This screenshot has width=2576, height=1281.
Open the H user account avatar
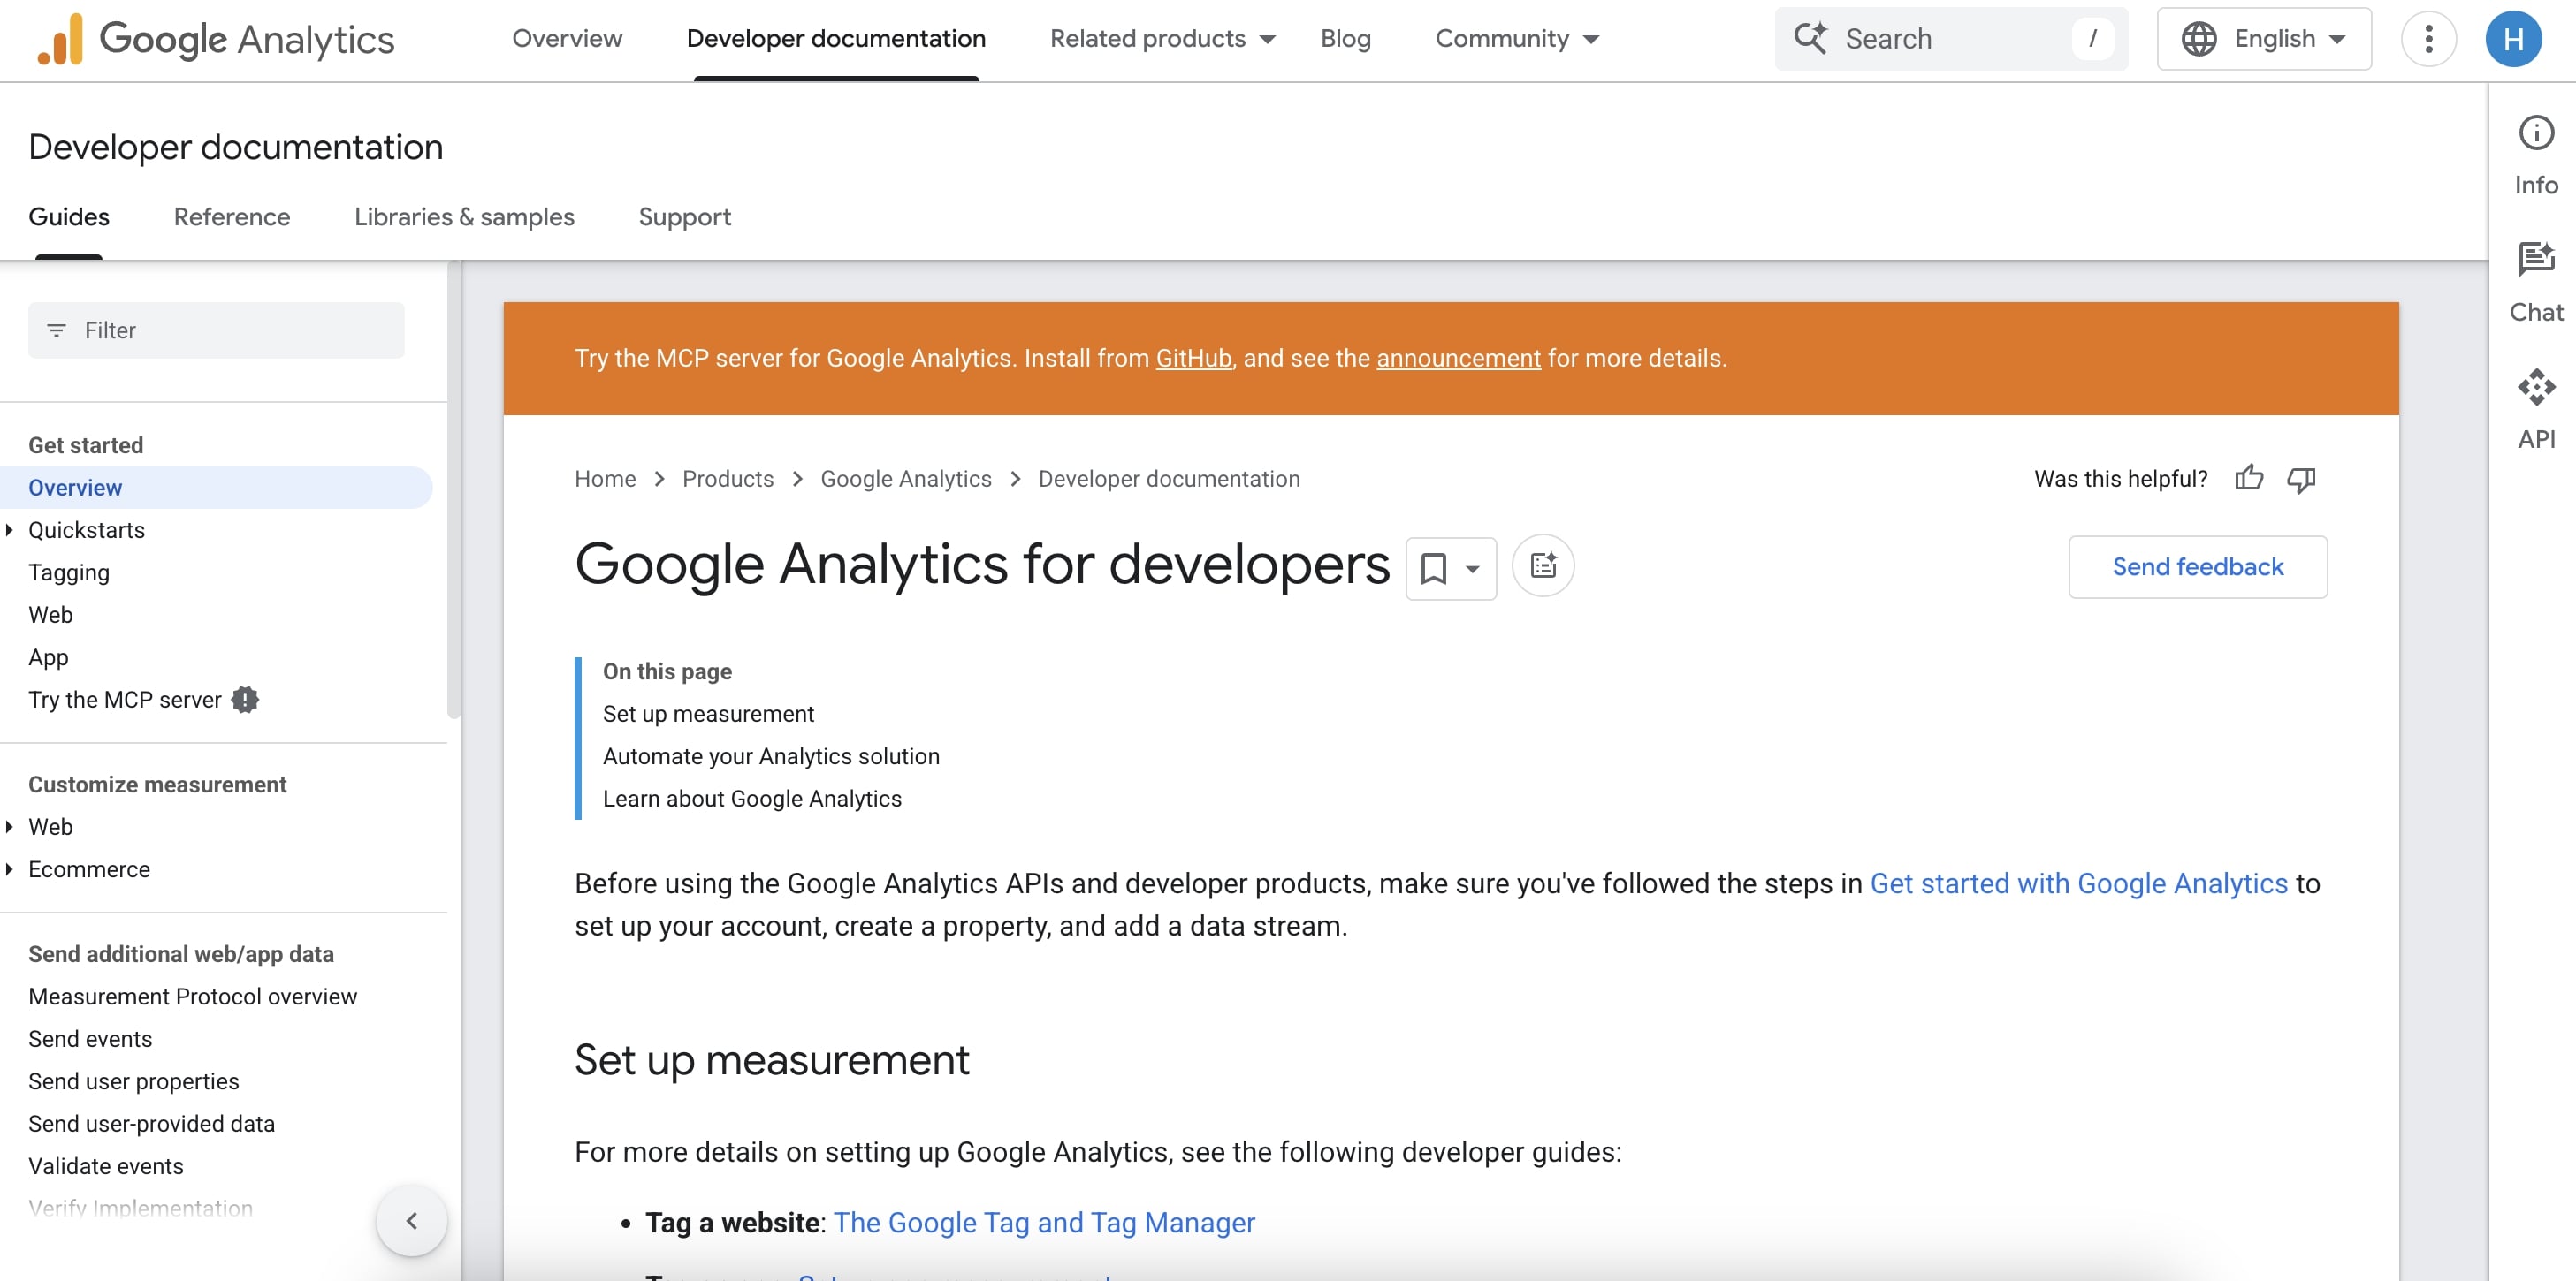tap(2512, 39)
